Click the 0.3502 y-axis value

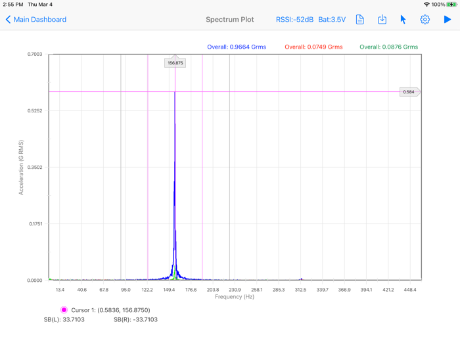tap(35, 167)
